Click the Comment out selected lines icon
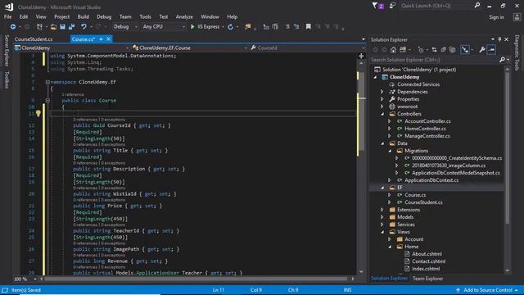 (x=266, y=27)
